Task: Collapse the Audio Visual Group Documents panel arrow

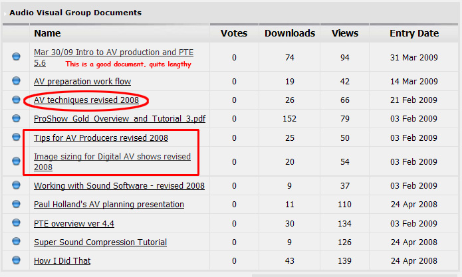Action: 5,13
